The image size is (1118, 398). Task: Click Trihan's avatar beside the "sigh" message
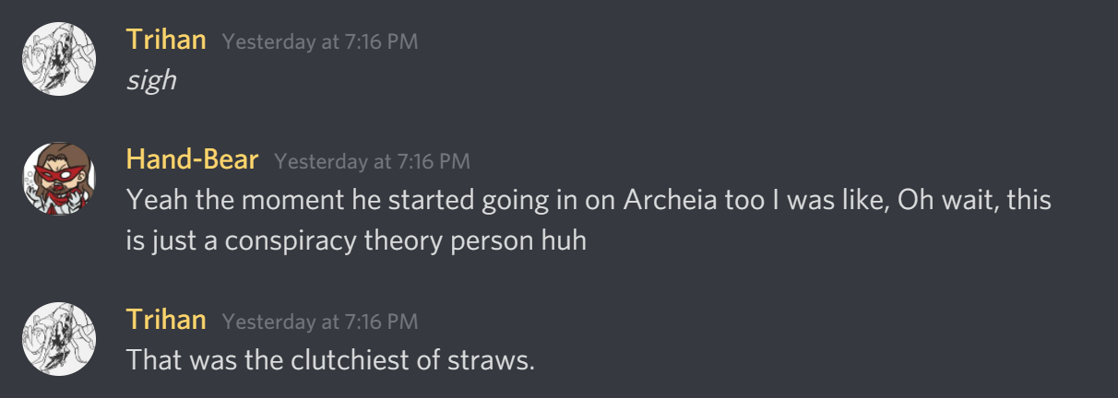tap(59, 58)
